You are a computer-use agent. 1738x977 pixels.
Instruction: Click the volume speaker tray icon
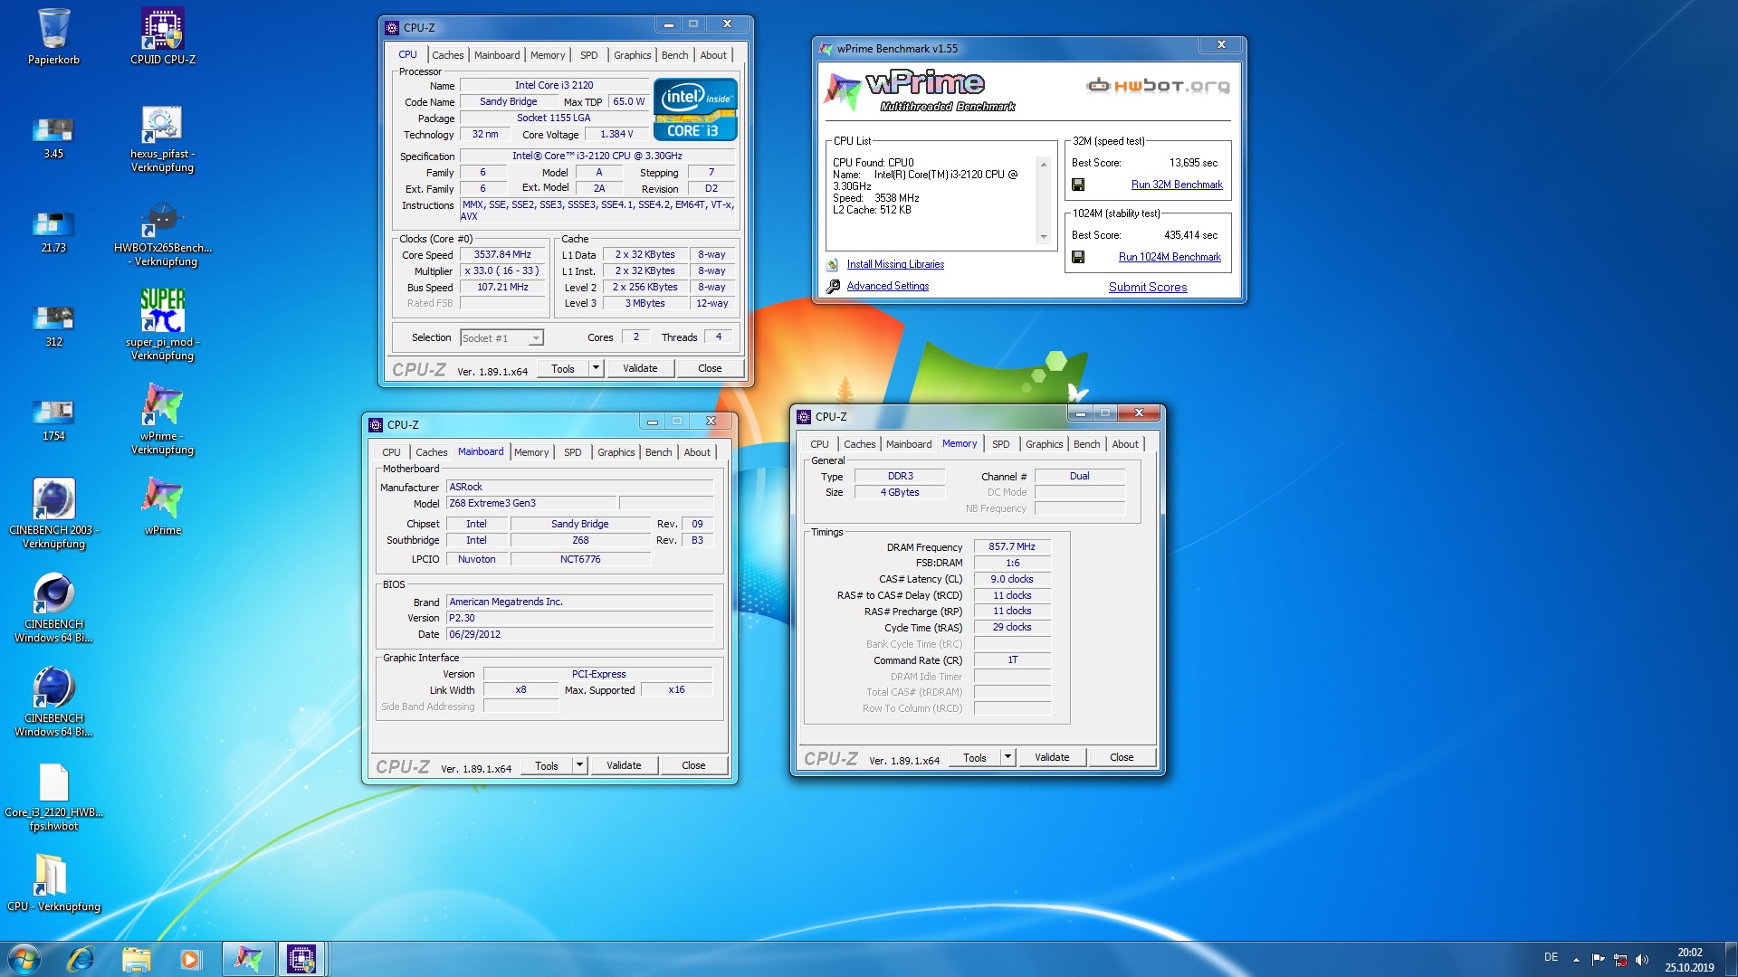click(x=1642, y=960)
